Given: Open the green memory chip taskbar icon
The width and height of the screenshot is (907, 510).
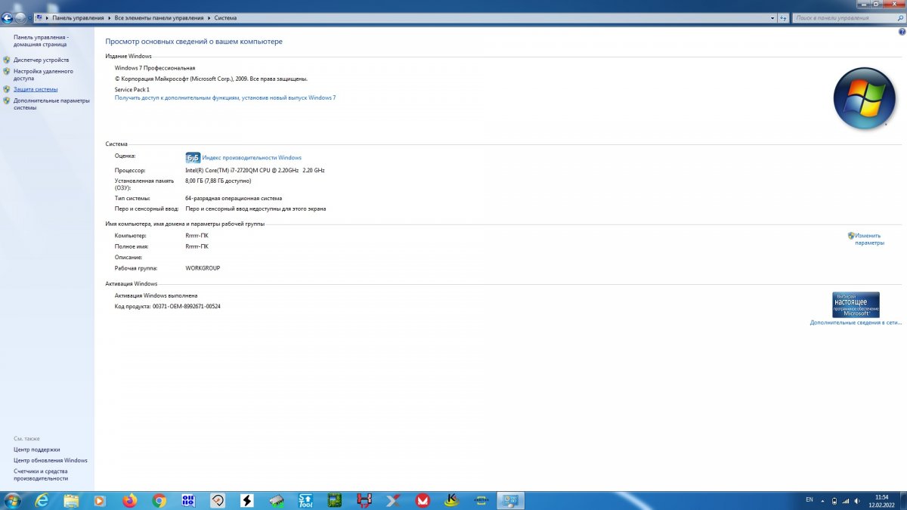Looking at the screenshot, I should pos(276,500).
